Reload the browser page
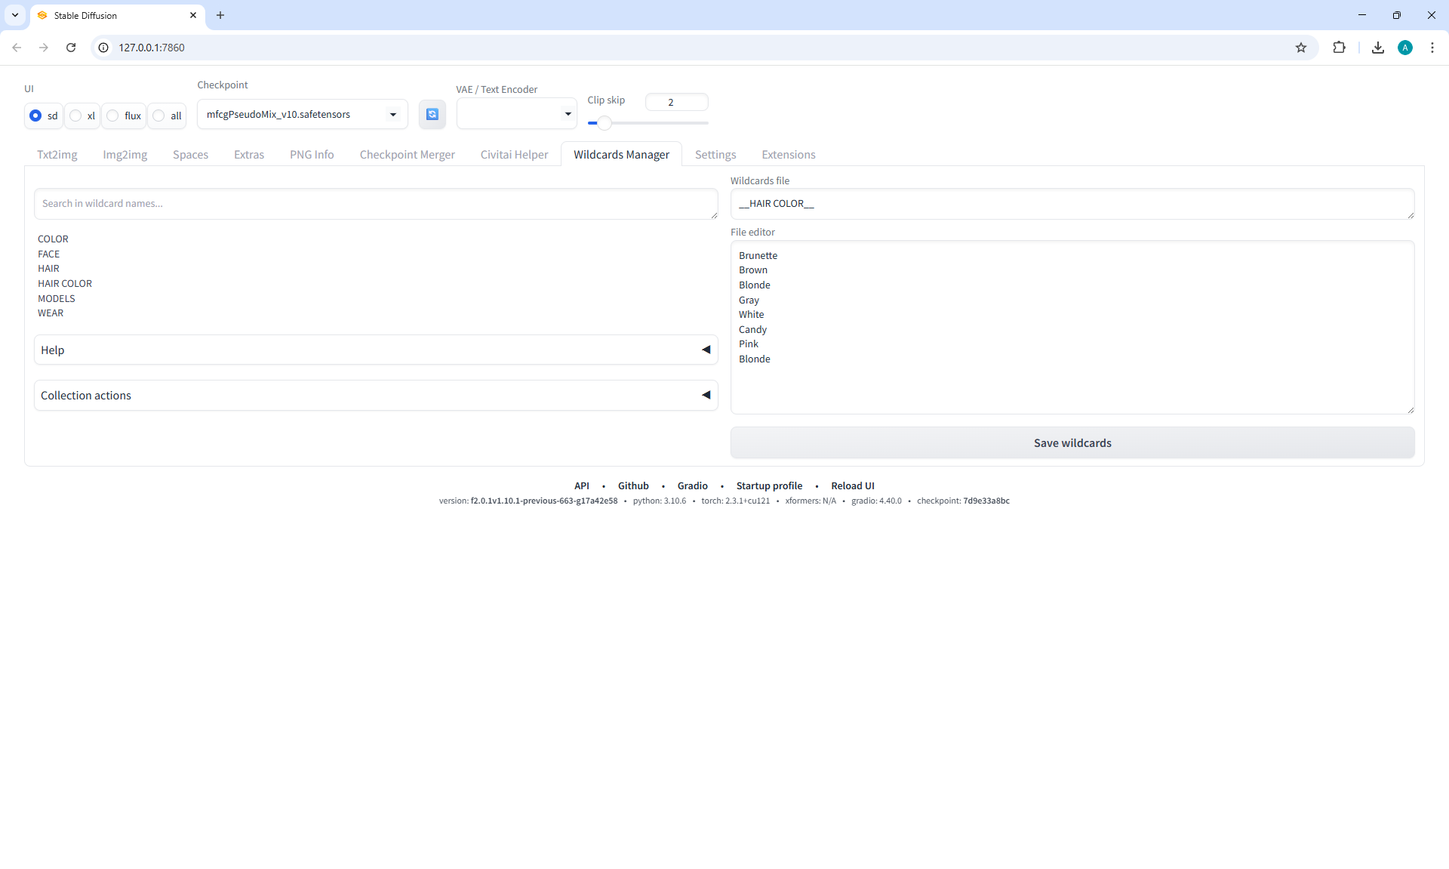 [71, 48]
